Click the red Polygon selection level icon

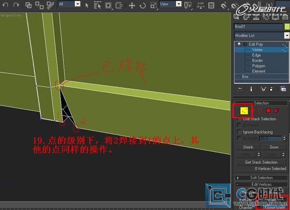[x=268, y=111]
